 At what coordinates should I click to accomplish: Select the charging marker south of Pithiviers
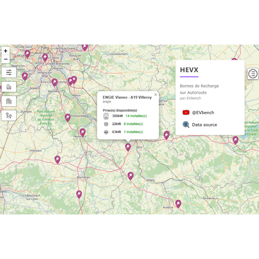click(x=57, y=160)
